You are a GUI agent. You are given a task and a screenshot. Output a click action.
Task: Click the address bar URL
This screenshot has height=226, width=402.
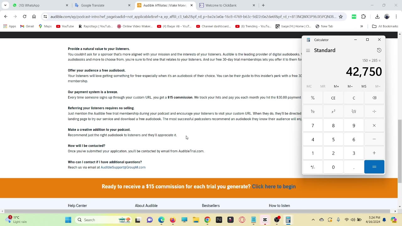click(x=193, y=17)
